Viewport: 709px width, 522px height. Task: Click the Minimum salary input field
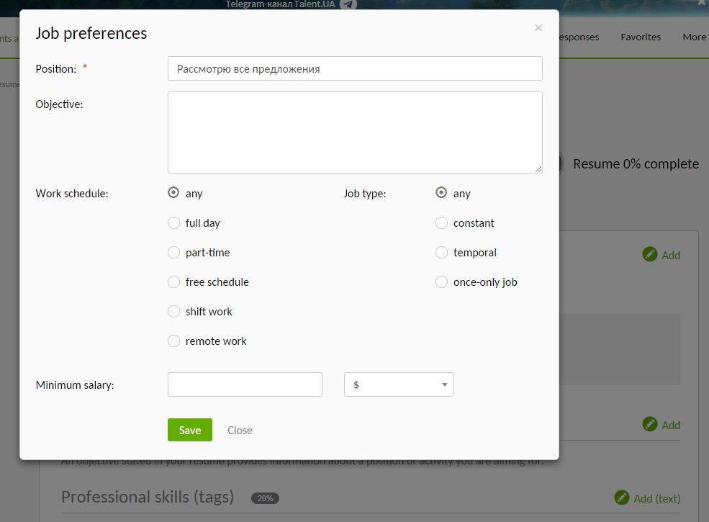coord(245,384)
